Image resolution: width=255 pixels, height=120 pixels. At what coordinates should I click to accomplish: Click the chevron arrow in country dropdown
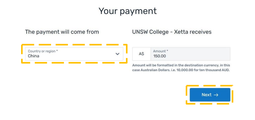[117, 54]
